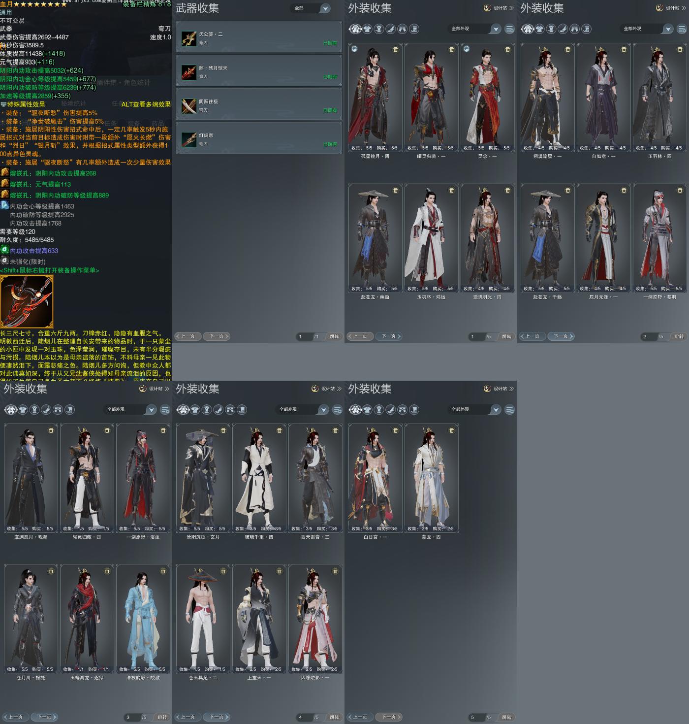Screen dimensions: 689x724
Task: Click the trash icon on 白日宫·一 outfit
Action: (x=396, y=430)
